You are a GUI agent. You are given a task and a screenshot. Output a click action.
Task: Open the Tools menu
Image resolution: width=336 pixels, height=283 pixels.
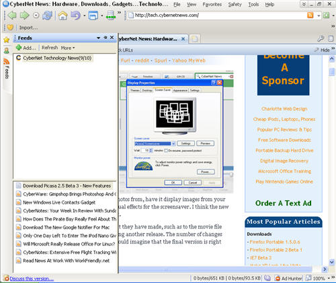pyautogui.click(x=253, y=4)
